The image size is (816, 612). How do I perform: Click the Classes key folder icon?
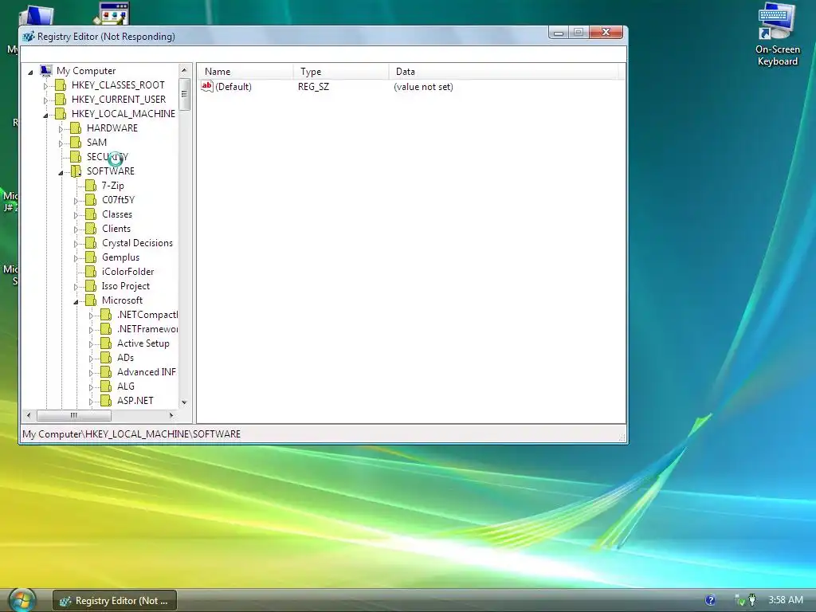pos(91,214)
